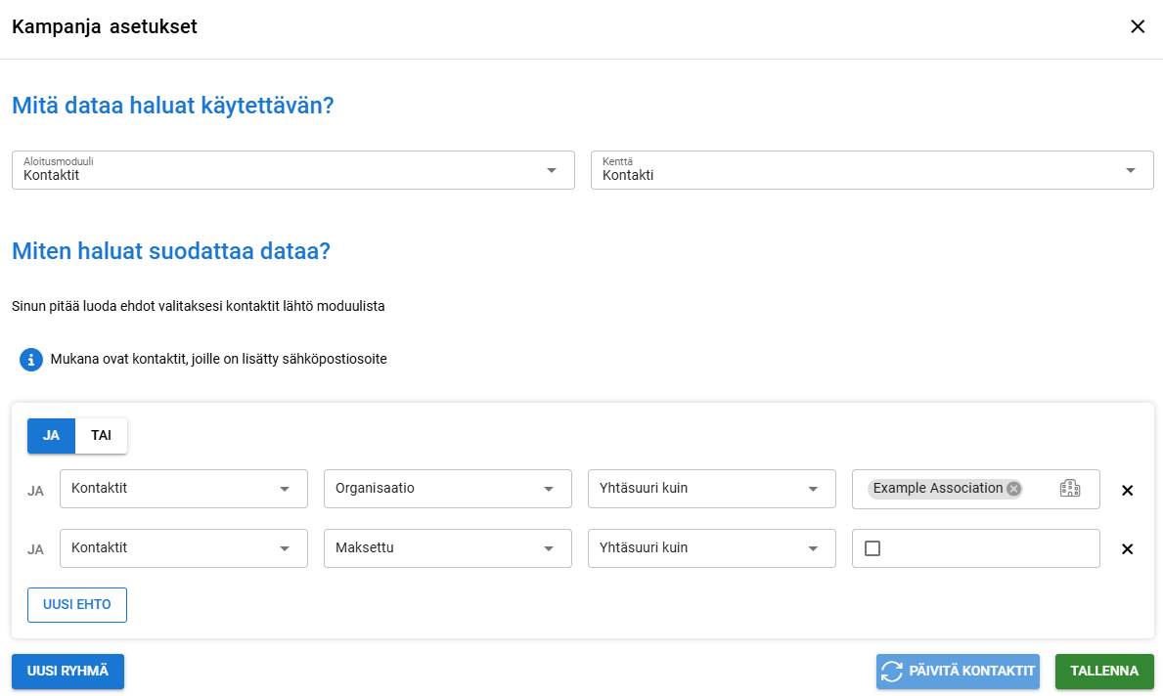Delete the Maksettu condition row
The width and height of the screenshot is (1163, 696).
coord(1127,549)
